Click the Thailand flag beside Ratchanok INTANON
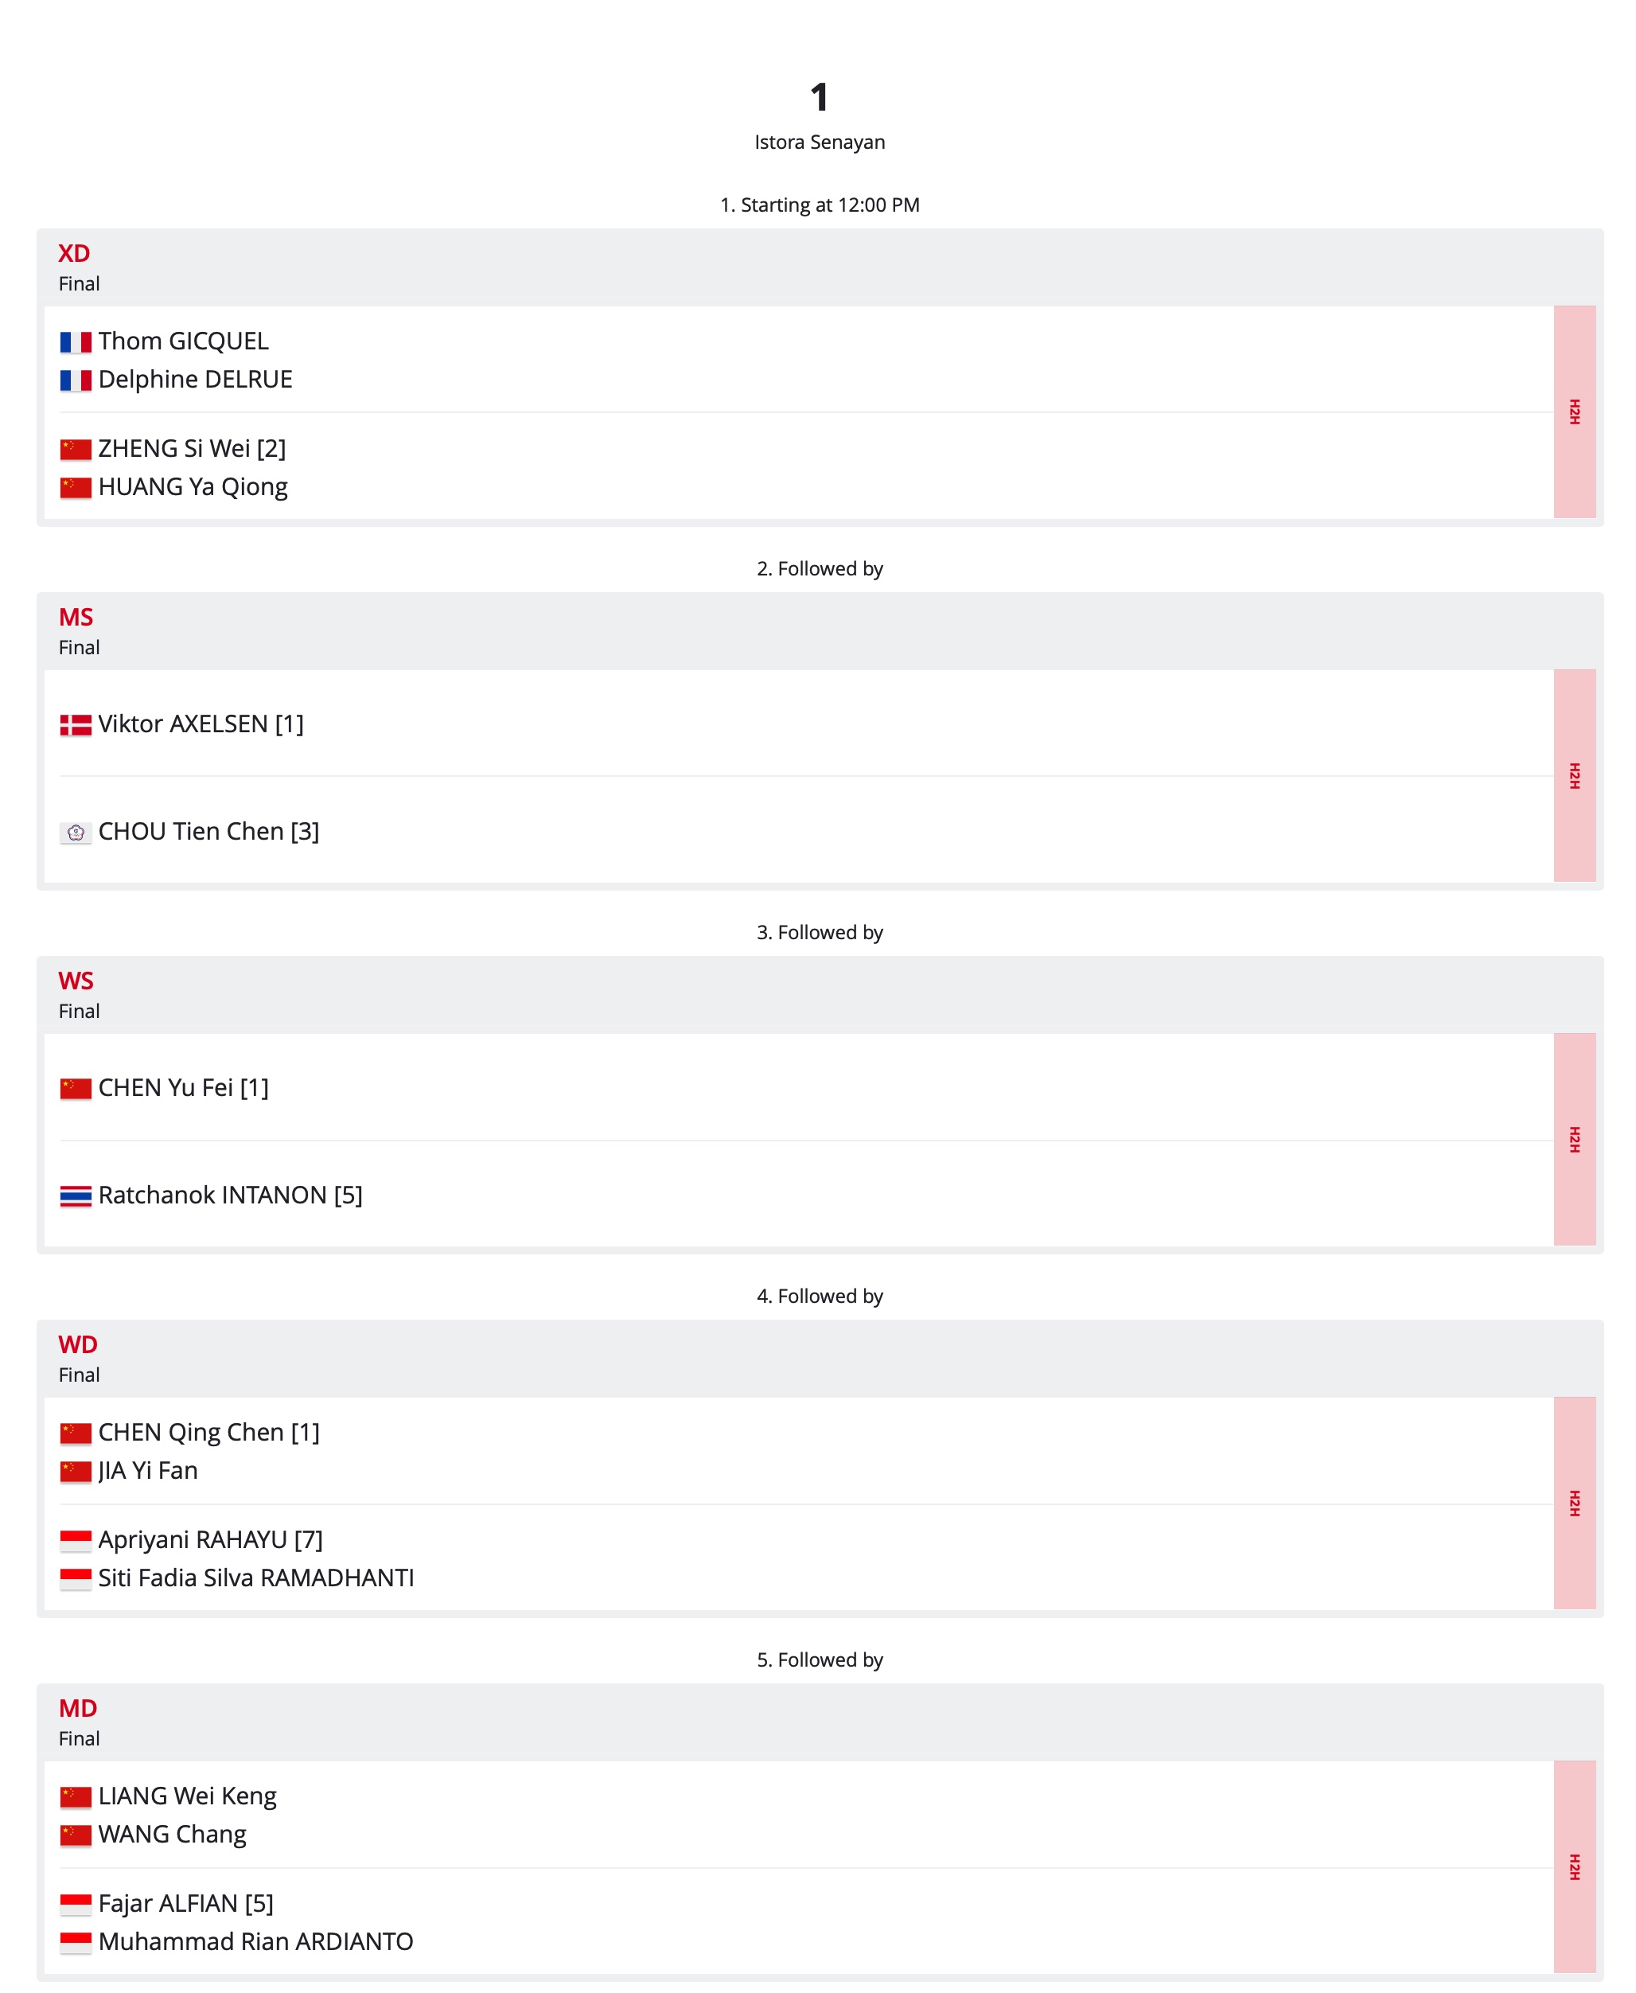1636x1993 pixels. [76, 1195]
